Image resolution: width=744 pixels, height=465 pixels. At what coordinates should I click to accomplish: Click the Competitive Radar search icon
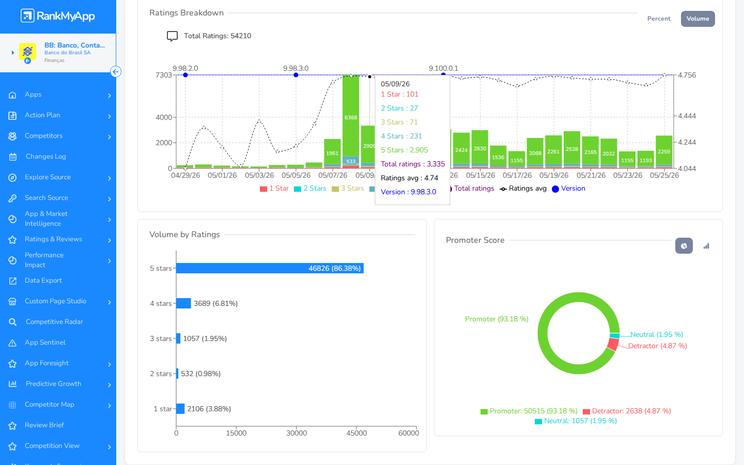tap(13, 322)
